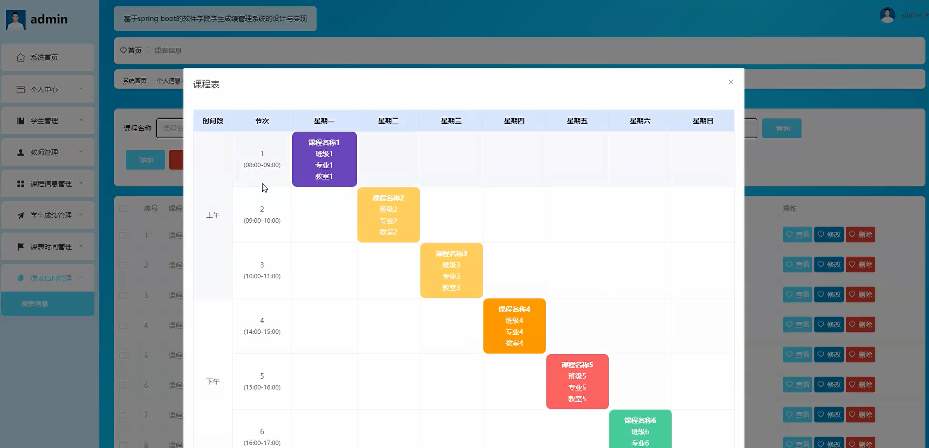The width and height of the screenshot is (929, 448).
Task: Click the 星期日 column header
Action: pyautogui.click(x=703, y=121)
